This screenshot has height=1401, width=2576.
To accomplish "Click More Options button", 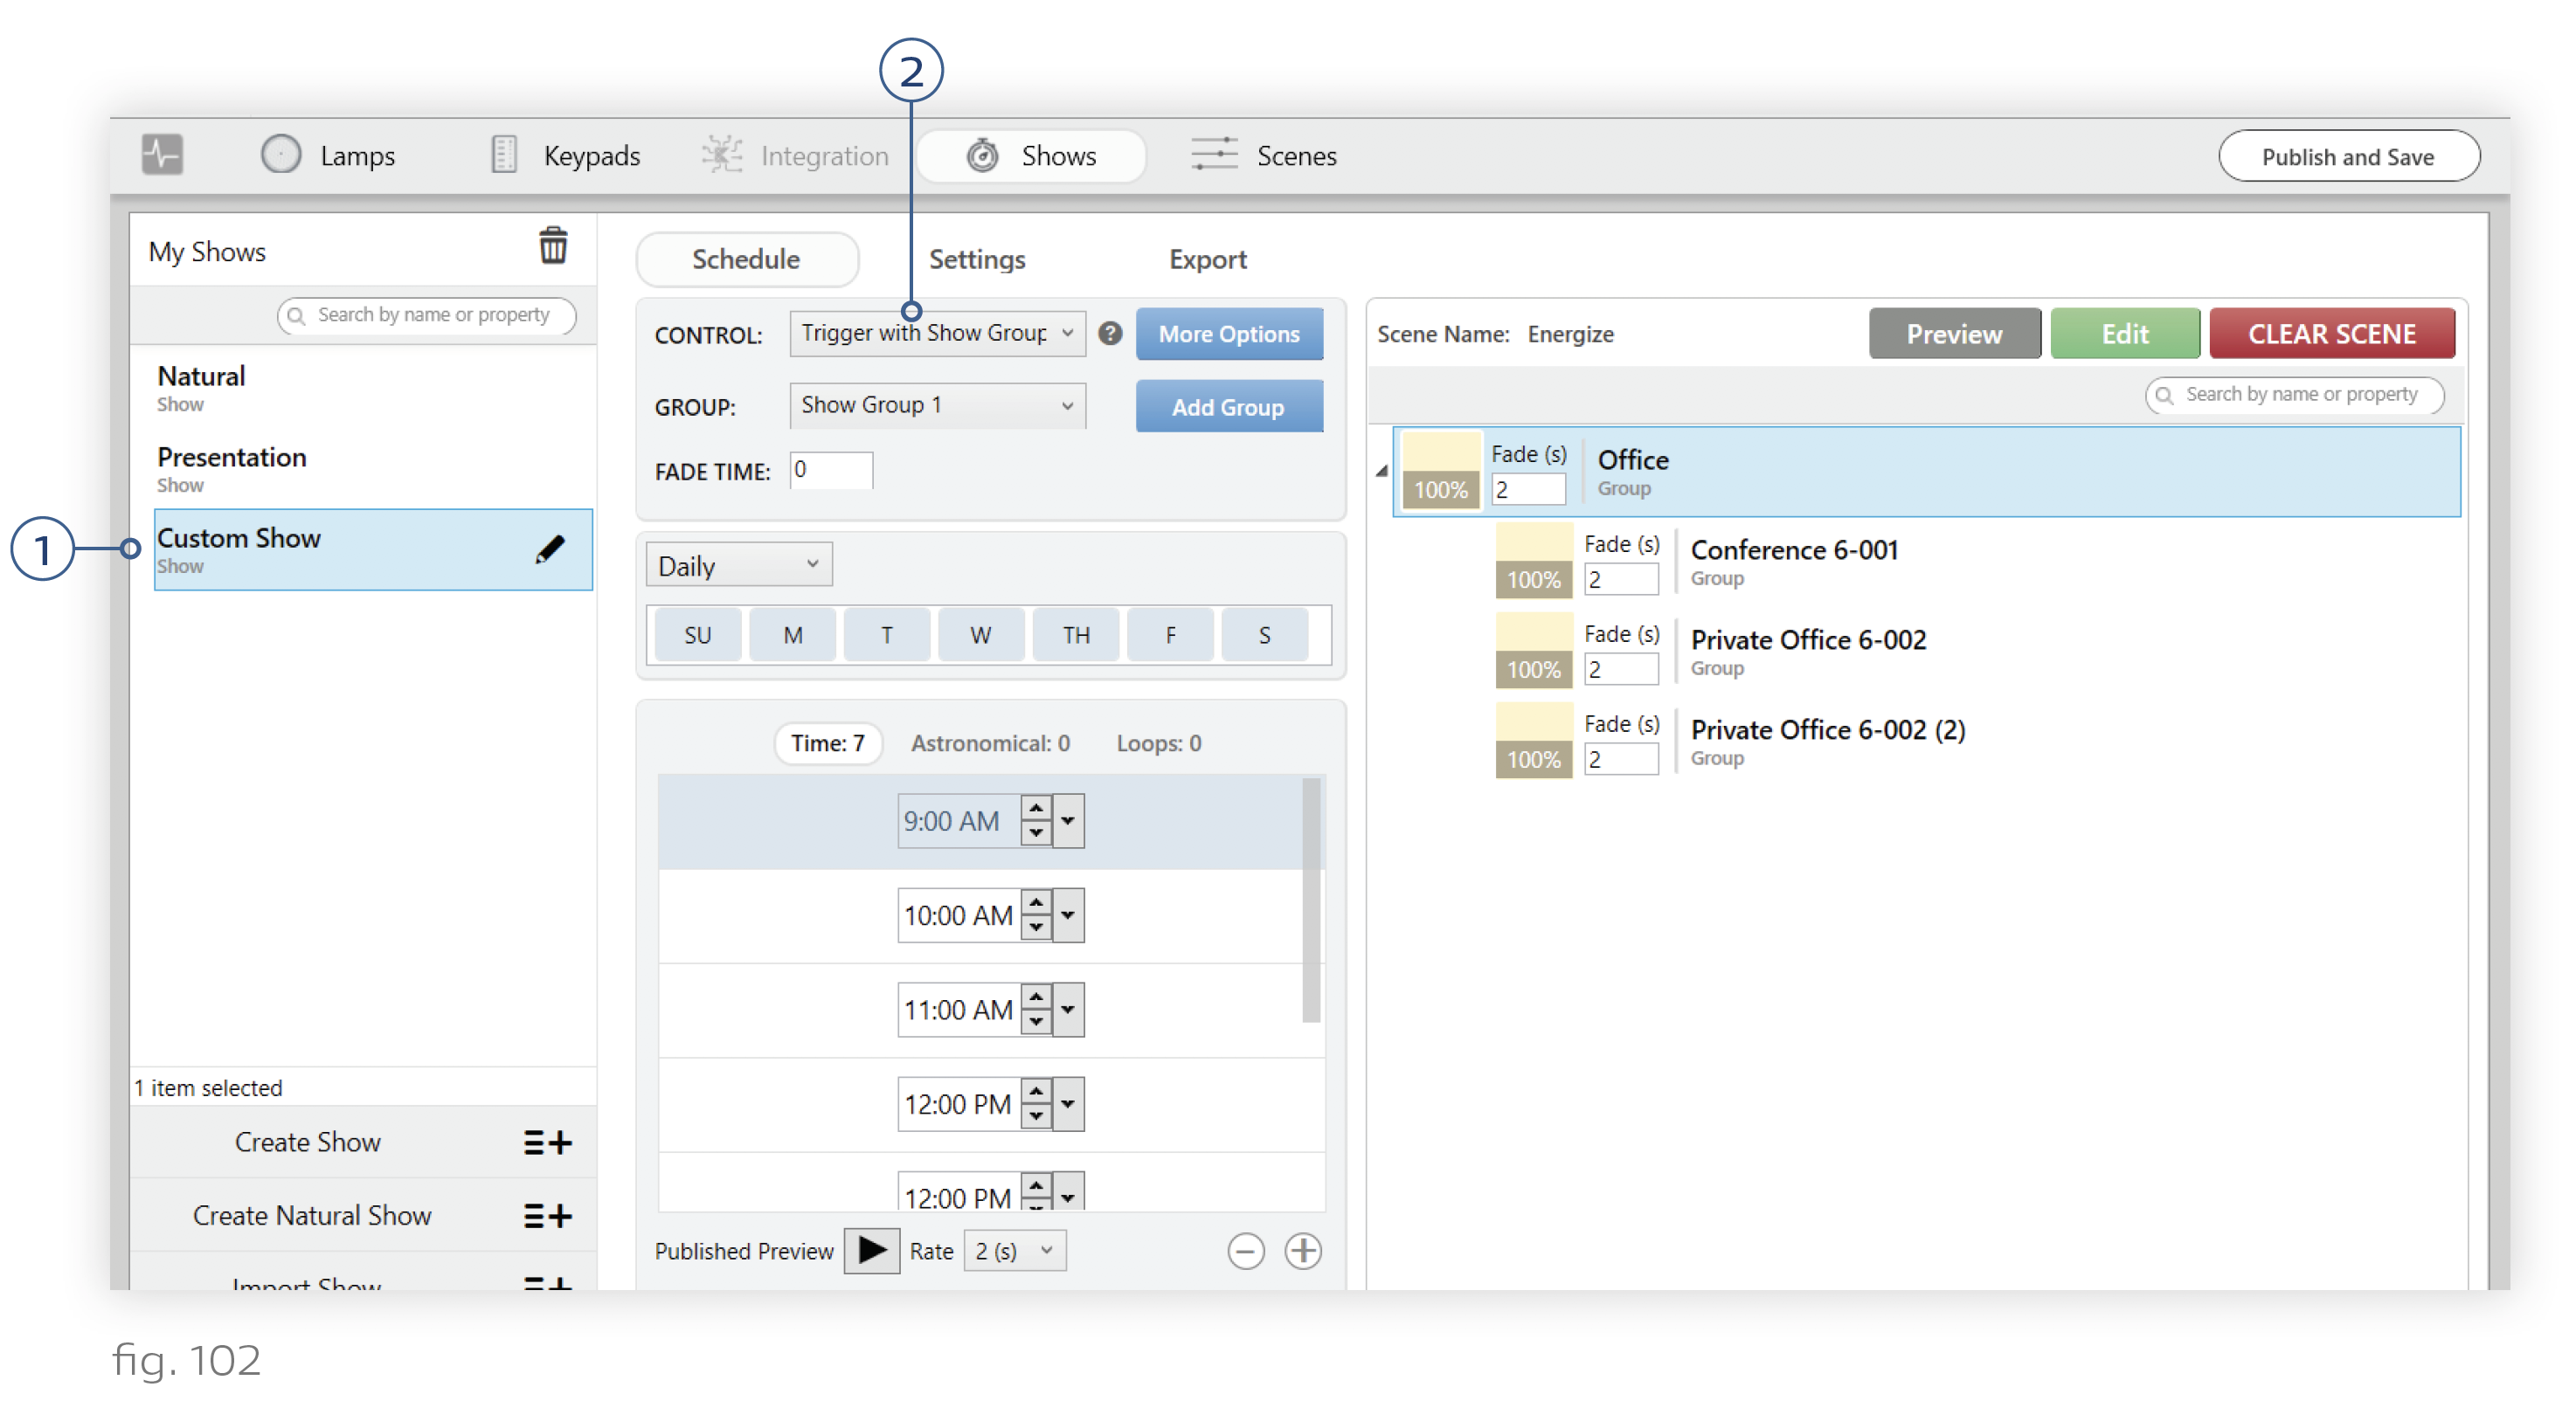I will [1229, 334].
